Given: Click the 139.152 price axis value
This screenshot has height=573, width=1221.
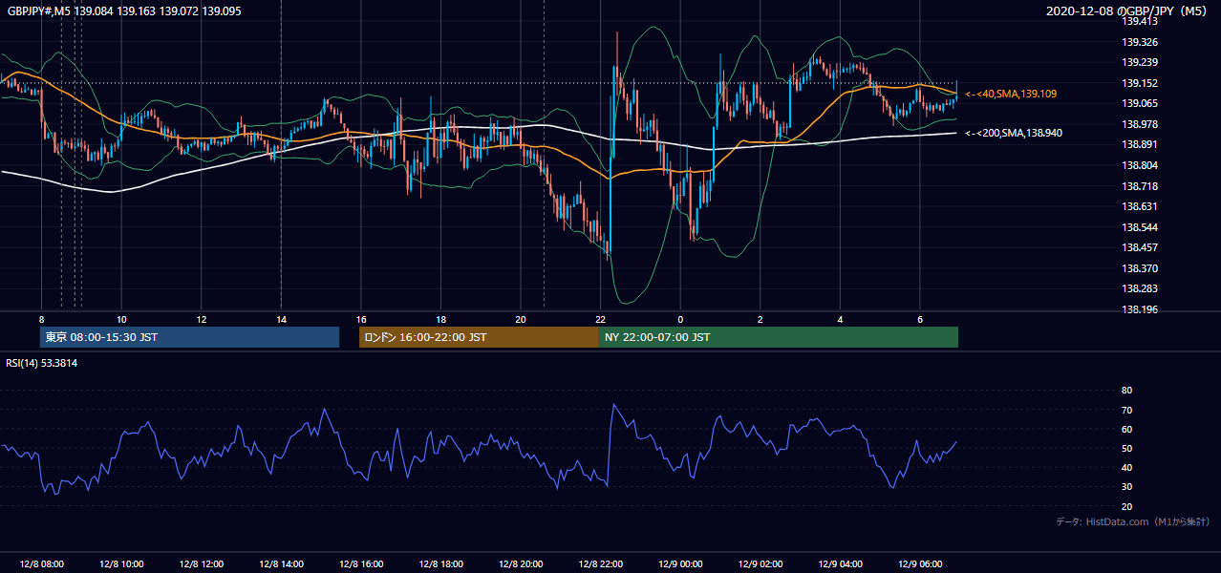Looking at the screenshot, I should pos(1140,83).
